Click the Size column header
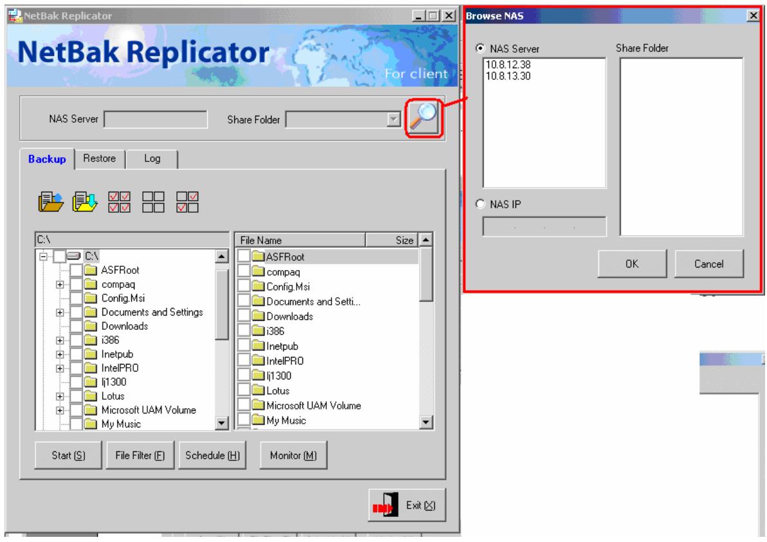 (392, 240)
